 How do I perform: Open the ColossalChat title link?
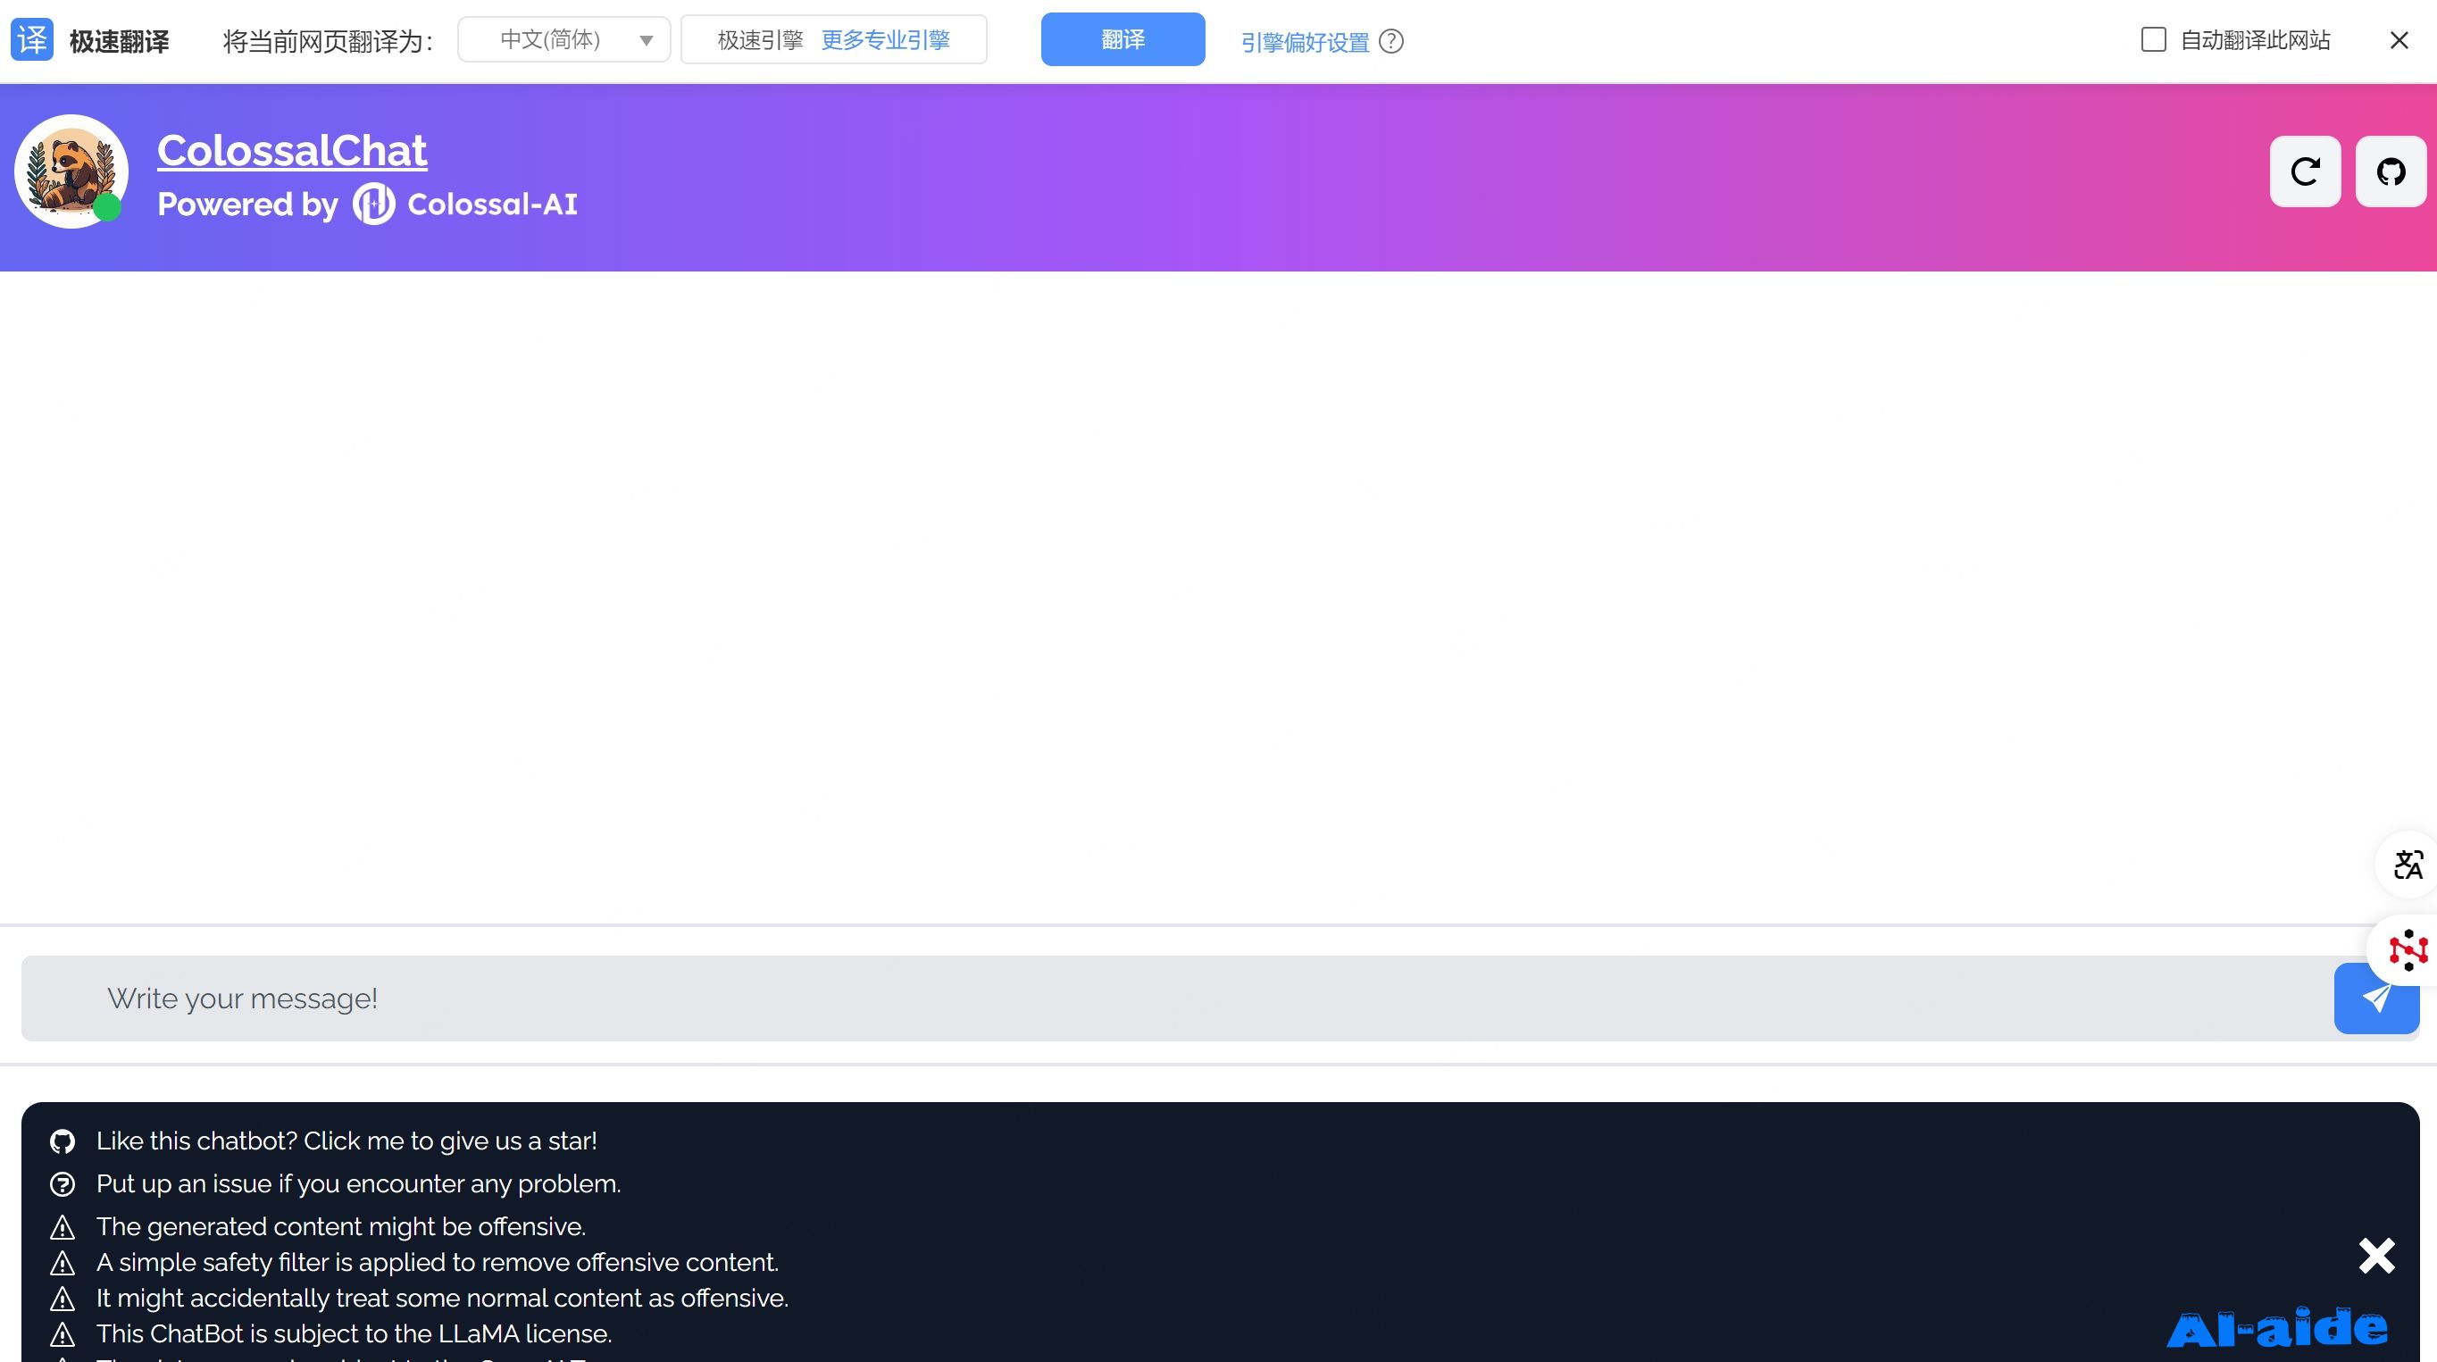[x=292, y=150]
